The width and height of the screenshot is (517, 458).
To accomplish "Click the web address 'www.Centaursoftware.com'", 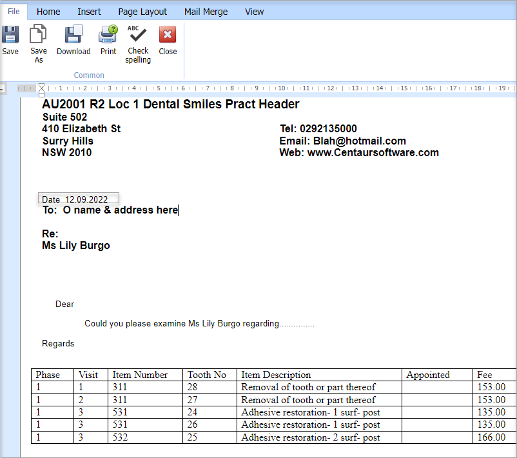I will 373,152.
